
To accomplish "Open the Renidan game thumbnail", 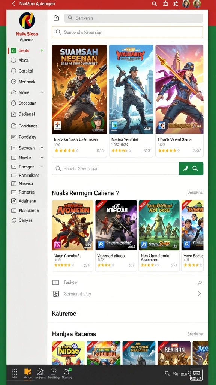I will click(174, 353).
